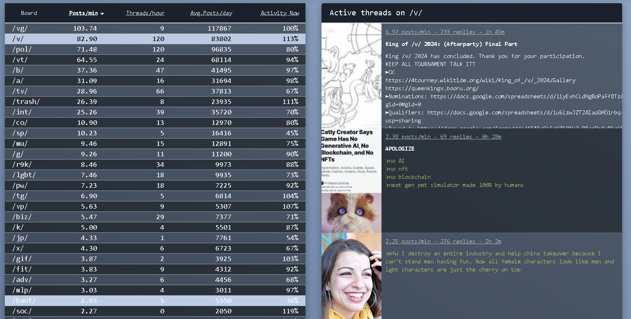Select the /co/ board row

click(155, 123)
